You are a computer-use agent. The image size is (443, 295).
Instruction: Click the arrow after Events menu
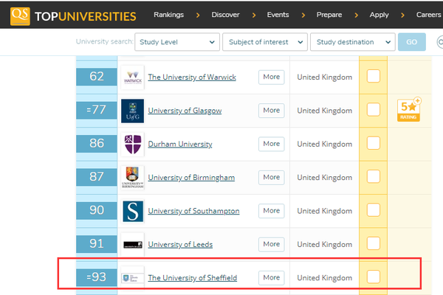(303, 15)
